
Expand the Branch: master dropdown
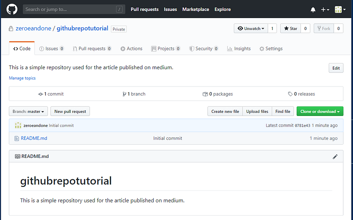click(x=28, y=112)
